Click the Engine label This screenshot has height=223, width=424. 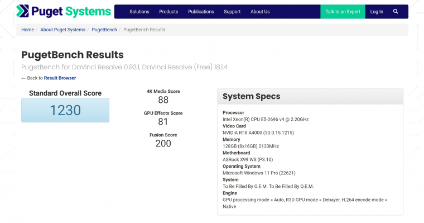pos(230,193)
